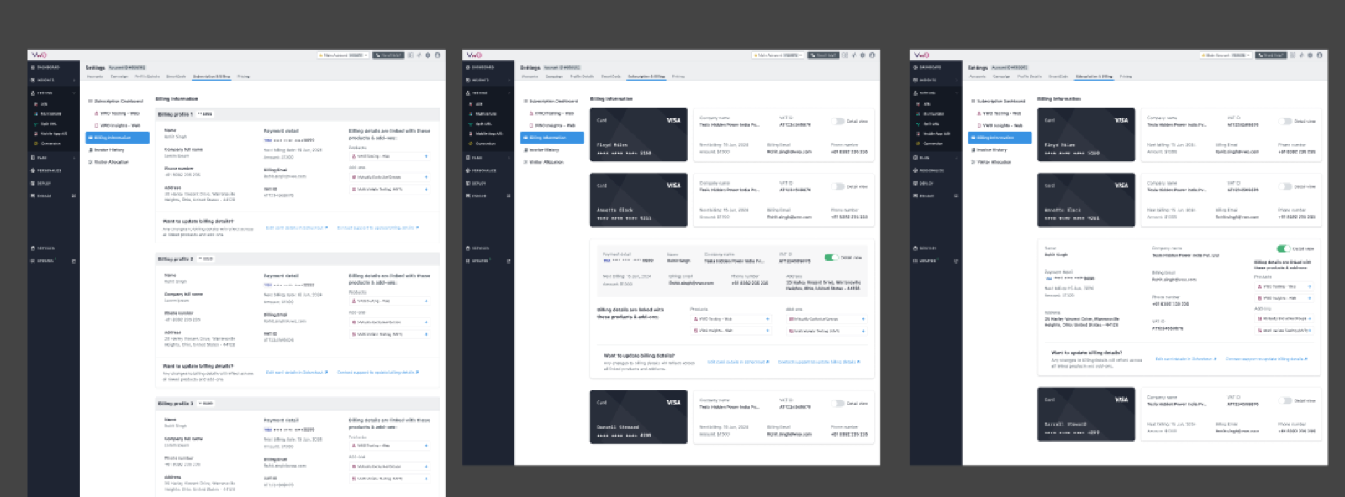
Task: Switch to the SmartCode tab in the middle mockup
Action: pyautogui.click(x=611, y=76)
